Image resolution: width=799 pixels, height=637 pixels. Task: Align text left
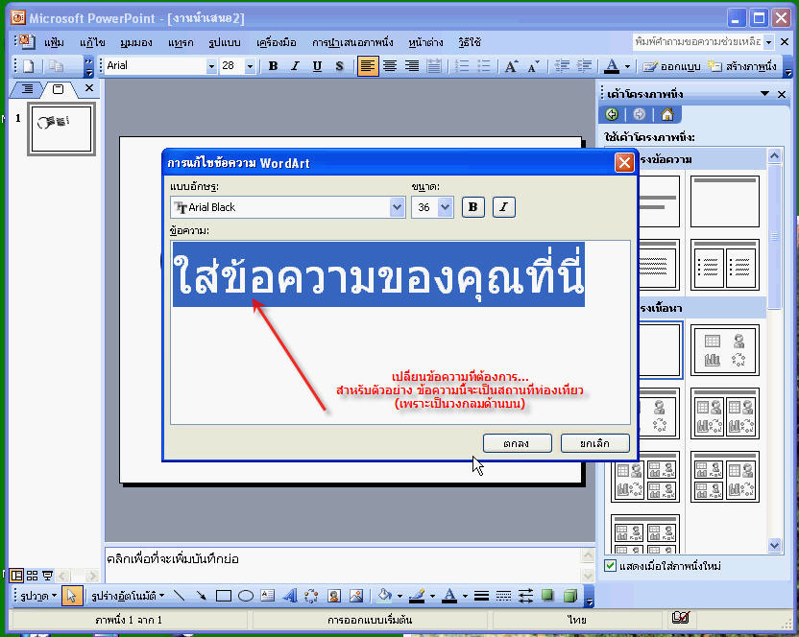pyautogui.click(x=368, y=66)
